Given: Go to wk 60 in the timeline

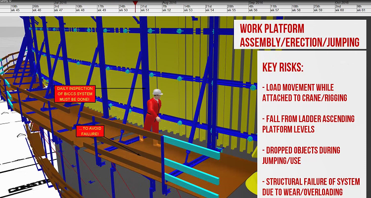Looking at the screenshot, I should (x=346, y=10).
